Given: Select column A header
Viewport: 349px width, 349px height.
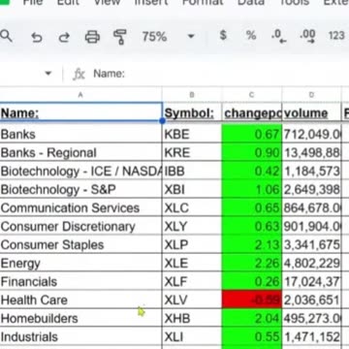Looking at the screenshot, I should point(80,95).
